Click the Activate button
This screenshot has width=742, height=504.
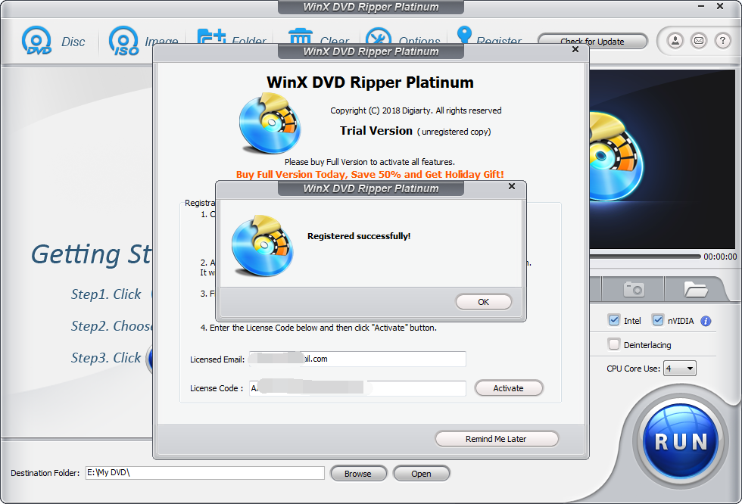(x=509, y=388)
